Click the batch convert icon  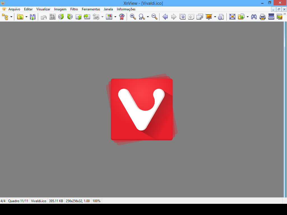click(279, 17)
